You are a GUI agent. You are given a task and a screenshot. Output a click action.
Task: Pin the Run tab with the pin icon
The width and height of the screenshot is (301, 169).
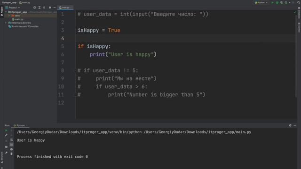pos(6,153)
